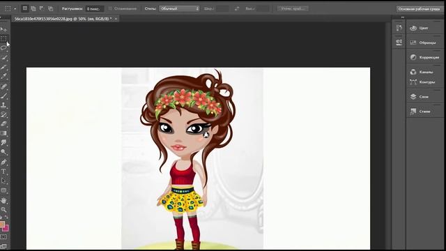Close the open document tab
The image size is (446, 251).
tap(116, 19)
